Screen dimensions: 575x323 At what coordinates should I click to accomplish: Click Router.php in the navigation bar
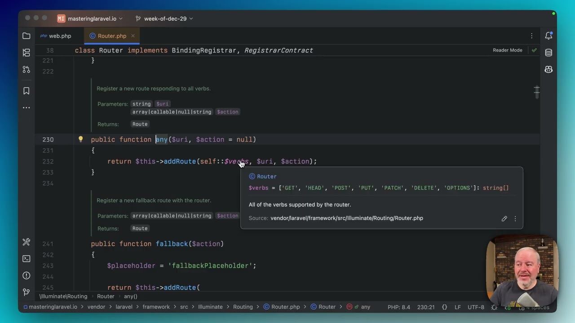282,307
